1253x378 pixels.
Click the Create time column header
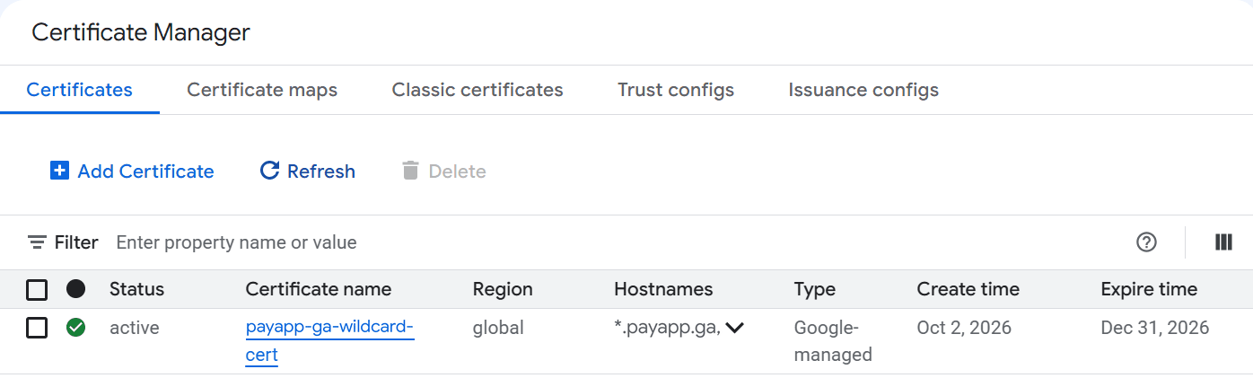968,289
